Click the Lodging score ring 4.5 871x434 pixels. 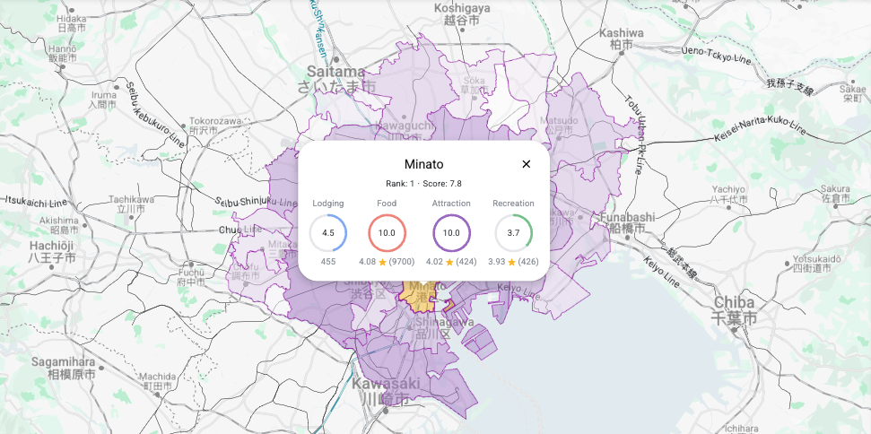[x=328, y=233]
